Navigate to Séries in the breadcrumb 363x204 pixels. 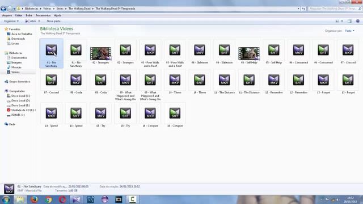coord(60,8)
